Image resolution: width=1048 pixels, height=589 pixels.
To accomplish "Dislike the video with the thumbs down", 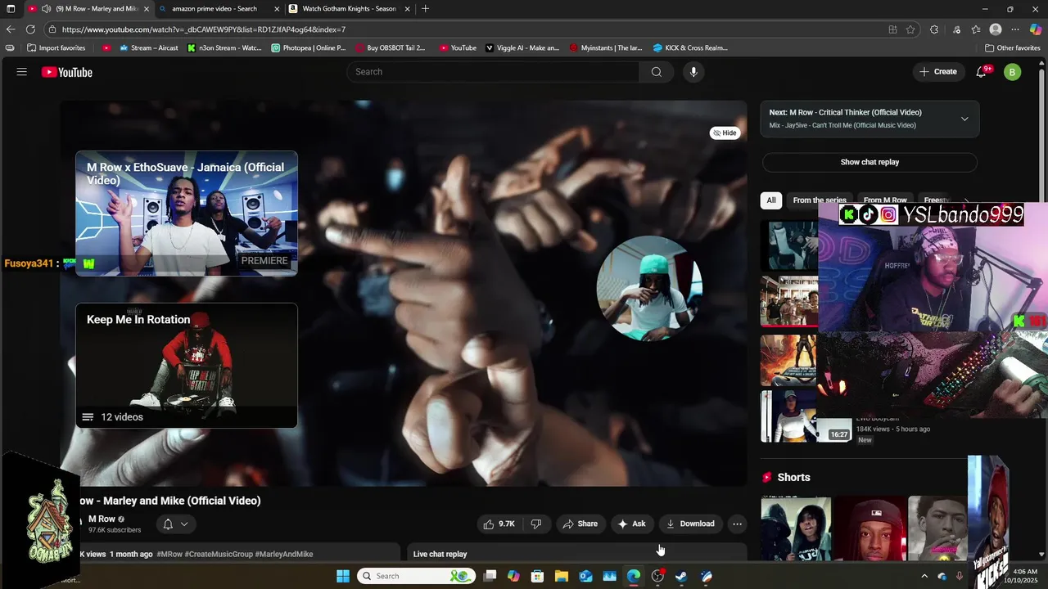I will pos(536,524).
